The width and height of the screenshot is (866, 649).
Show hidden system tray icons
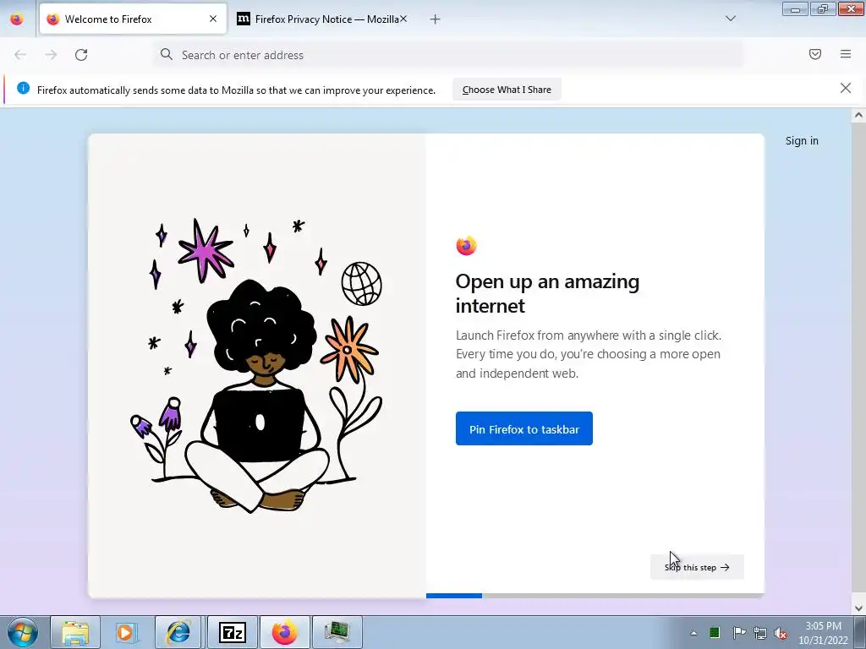pyautogui.click(x=693, y=633)
